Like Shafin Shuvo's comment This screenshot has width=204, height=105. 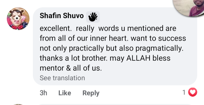[65, 93]
